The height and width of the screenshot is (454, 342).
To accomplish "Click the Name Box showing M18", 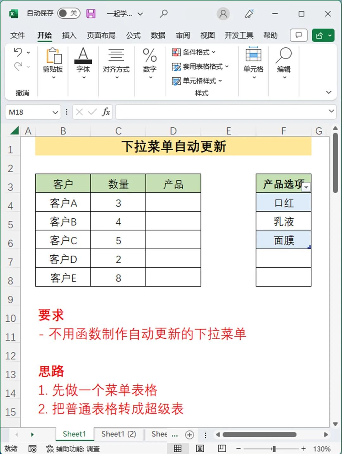I will point(28,112).
